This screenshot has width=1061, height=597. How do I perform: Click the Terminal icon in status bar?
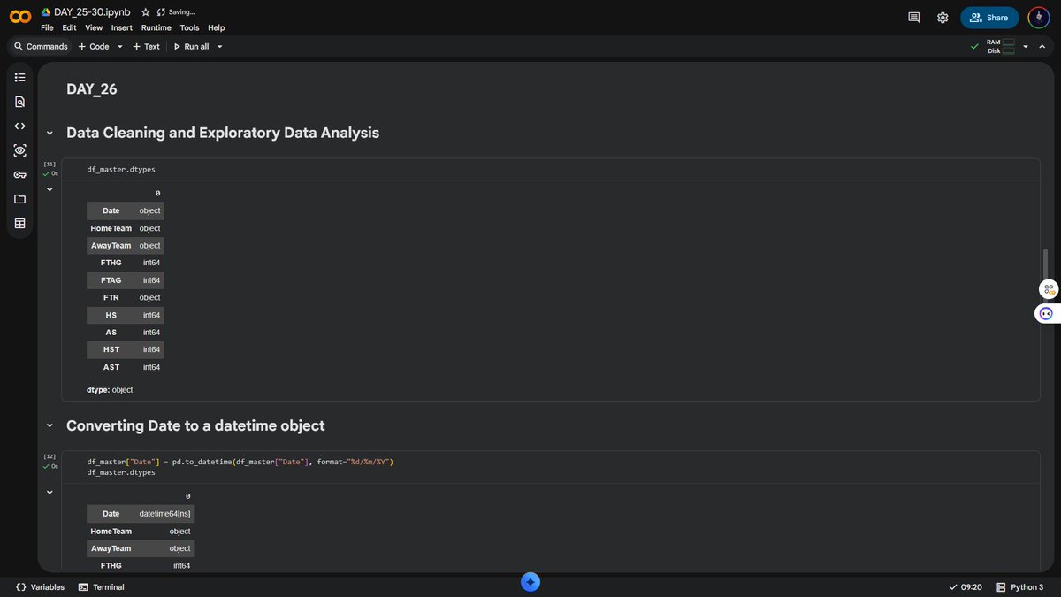pyautogui.click(x=83, y=586)
